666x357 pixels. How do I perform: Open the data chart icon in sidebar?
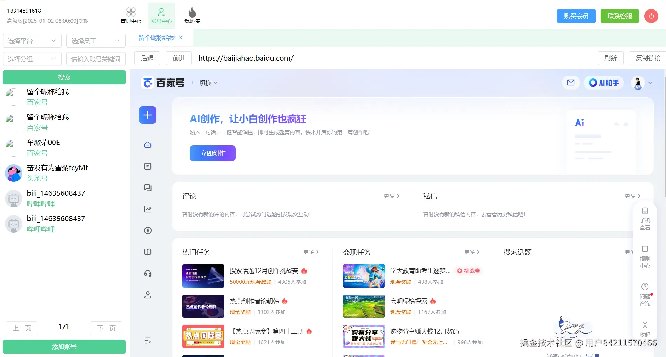(x=148, y=209)
